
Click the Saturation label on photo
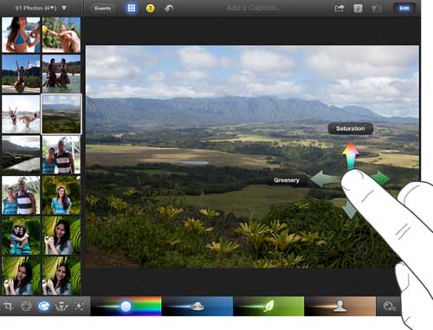pos(351,129)
